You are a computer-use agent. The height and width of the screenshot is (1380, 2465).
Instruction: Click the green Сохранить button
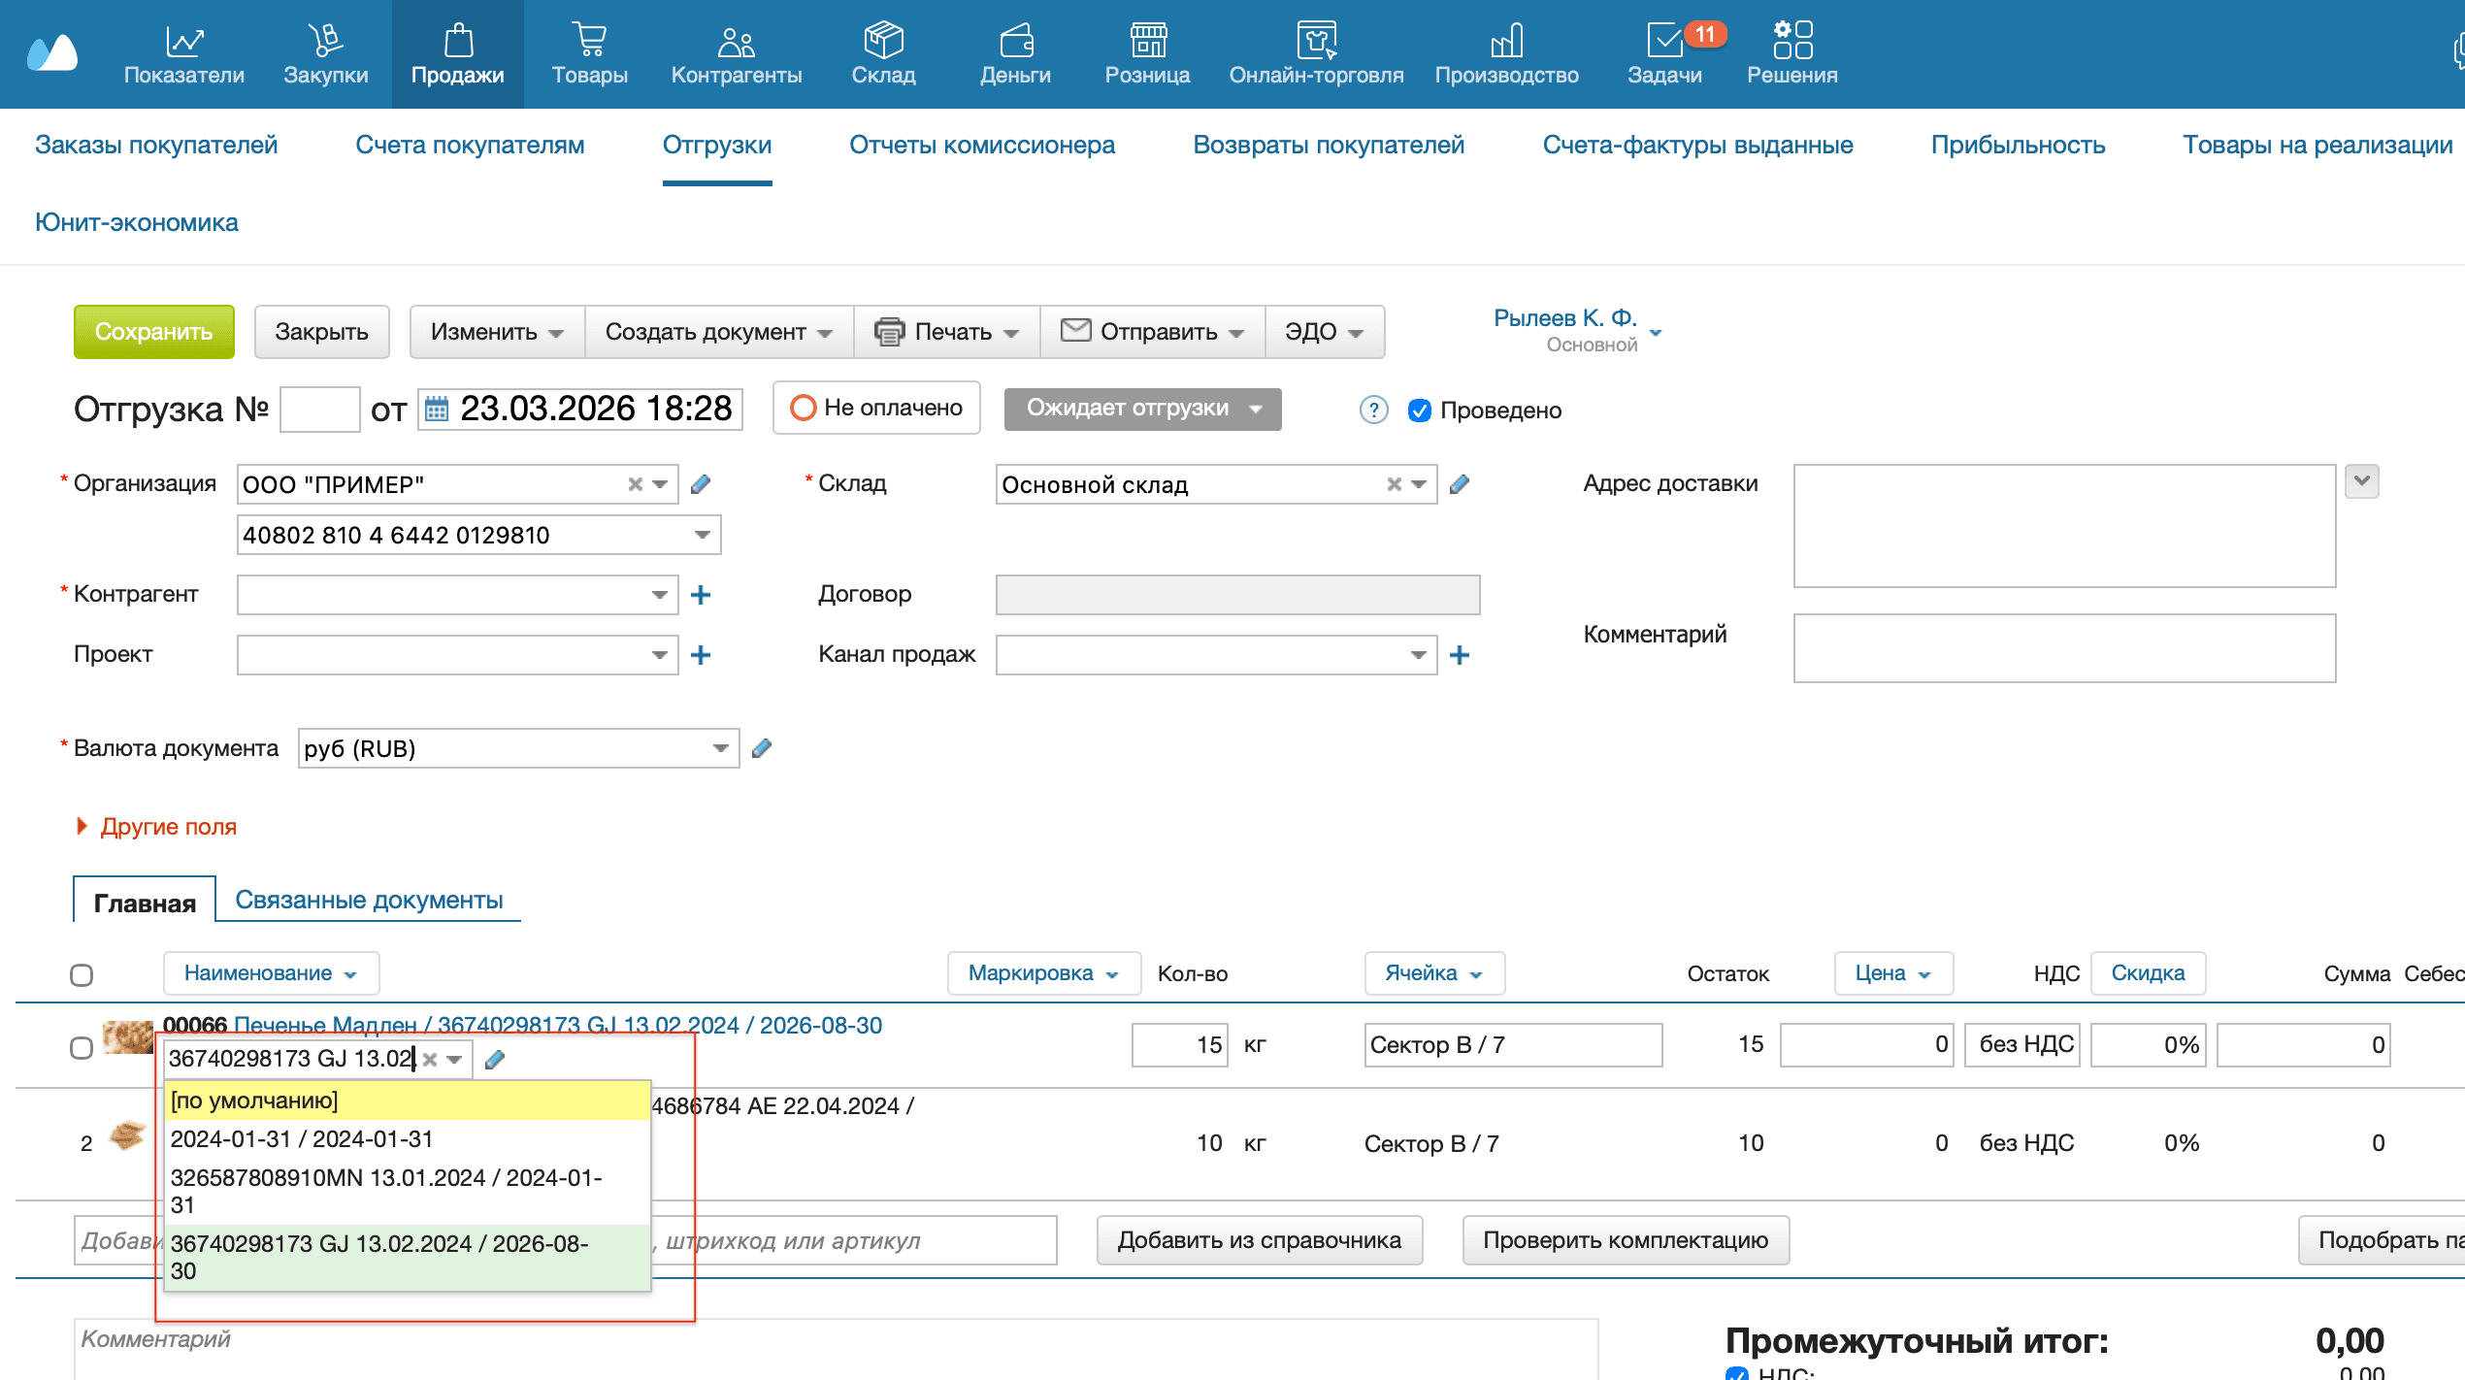click(153, 332)
